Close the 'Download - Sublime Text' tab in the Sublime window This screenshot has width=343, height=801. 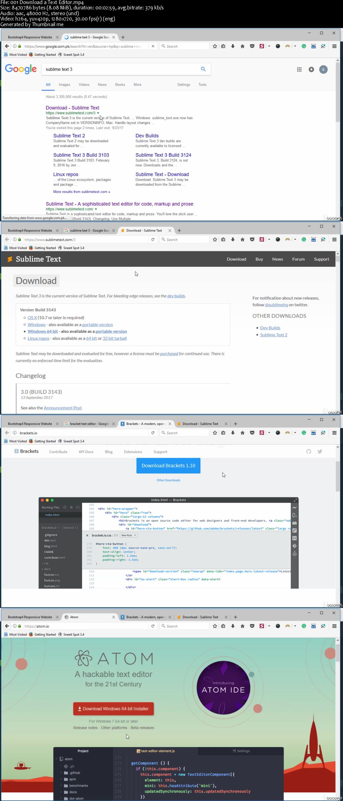click(170, 231)
